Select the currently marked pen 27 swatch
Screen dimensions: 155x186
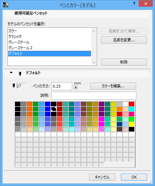point(54,109)
